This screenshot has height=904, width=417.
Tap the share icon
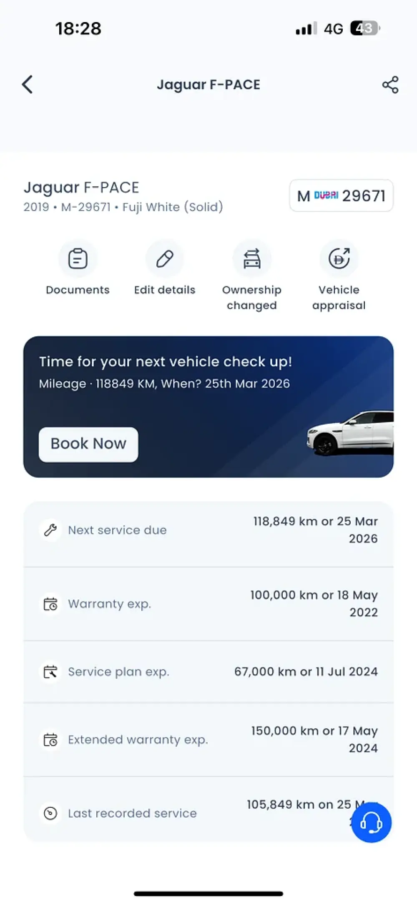click(x=390, y=85)
